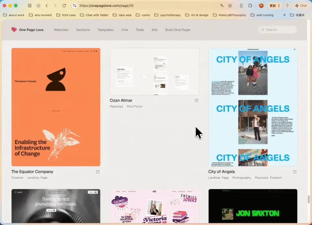Open the Ozan Atmar preview thumbnail
Viewport: 312px width, 225px height.
click(x=154, y=71)
